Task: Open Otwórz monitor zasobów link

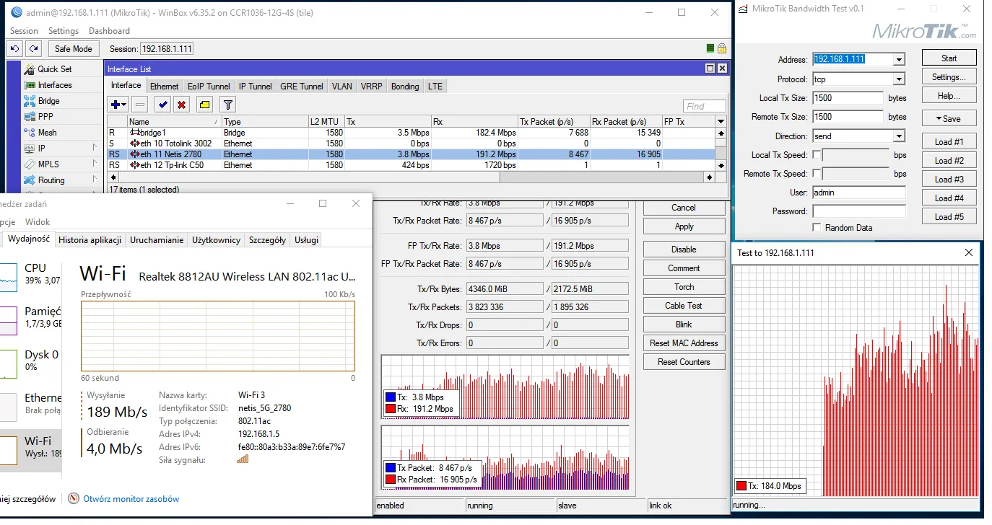Action: click(131, 499)
